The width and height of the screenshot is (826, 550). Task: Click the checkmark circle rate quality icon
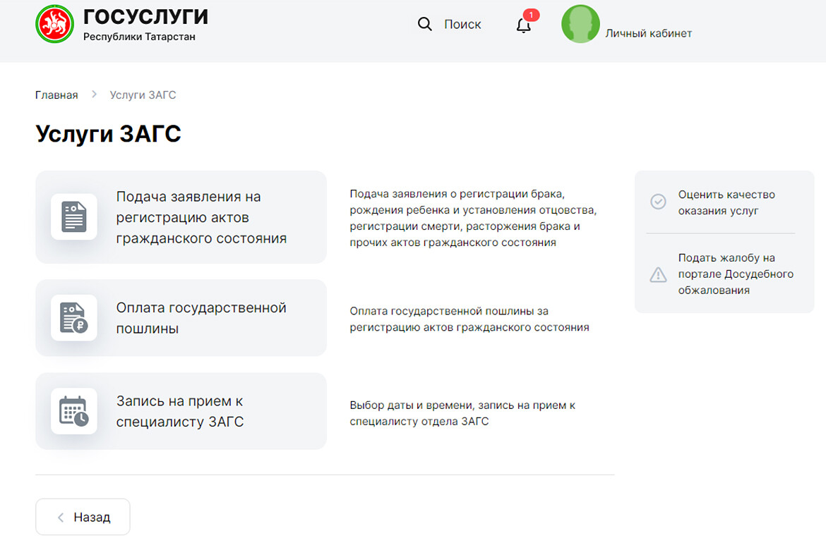pyautogui.click(x=658, y=202)
